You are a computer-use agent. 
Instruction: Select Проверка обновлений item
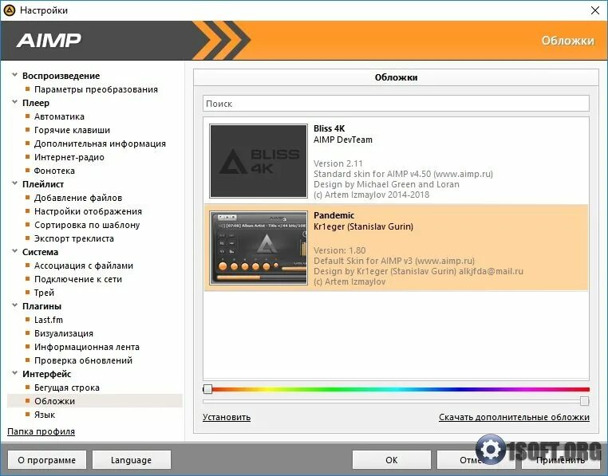(x=83, y=361)
